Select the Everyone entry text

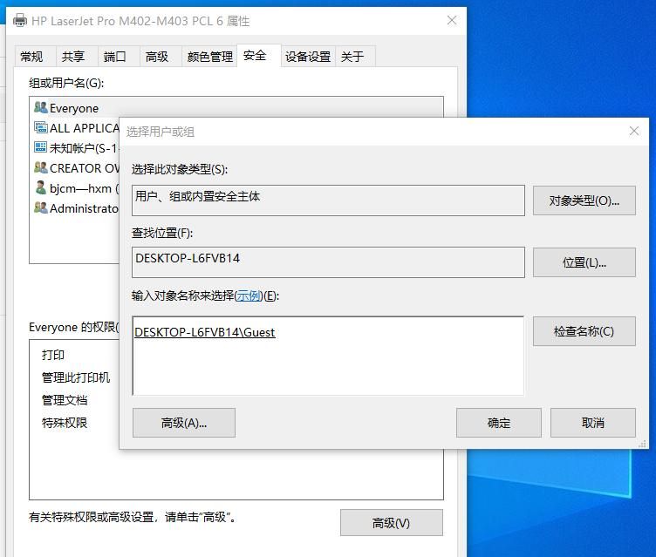(74, 108)
